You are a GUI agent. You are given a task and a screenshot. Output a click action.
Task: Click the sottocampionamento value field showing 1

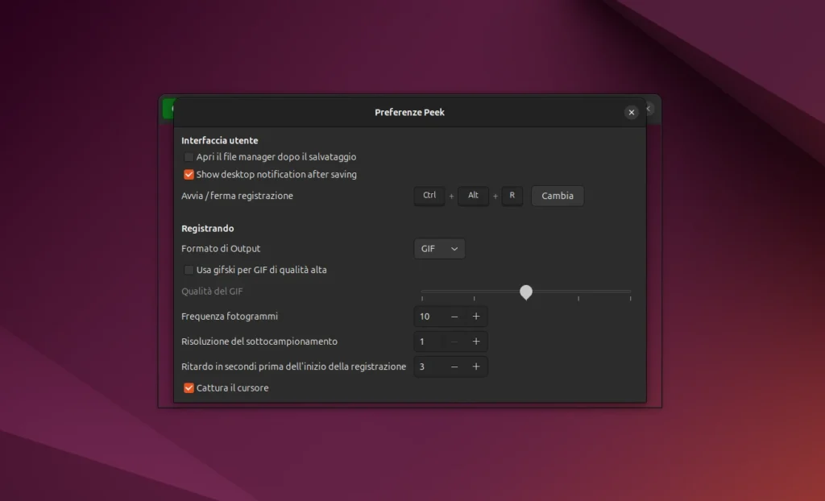click(x=429, y=342)
